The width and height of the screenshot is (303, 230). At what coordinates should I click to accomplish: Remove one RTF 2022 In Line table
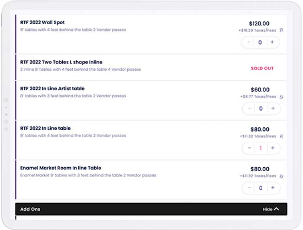[x=249, y=148]
